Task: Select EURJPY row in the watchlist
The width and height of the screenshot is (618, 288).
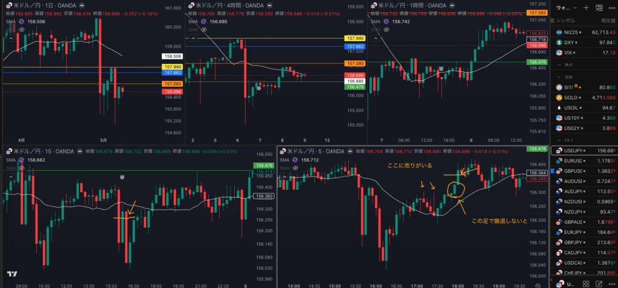Action: 584,232
